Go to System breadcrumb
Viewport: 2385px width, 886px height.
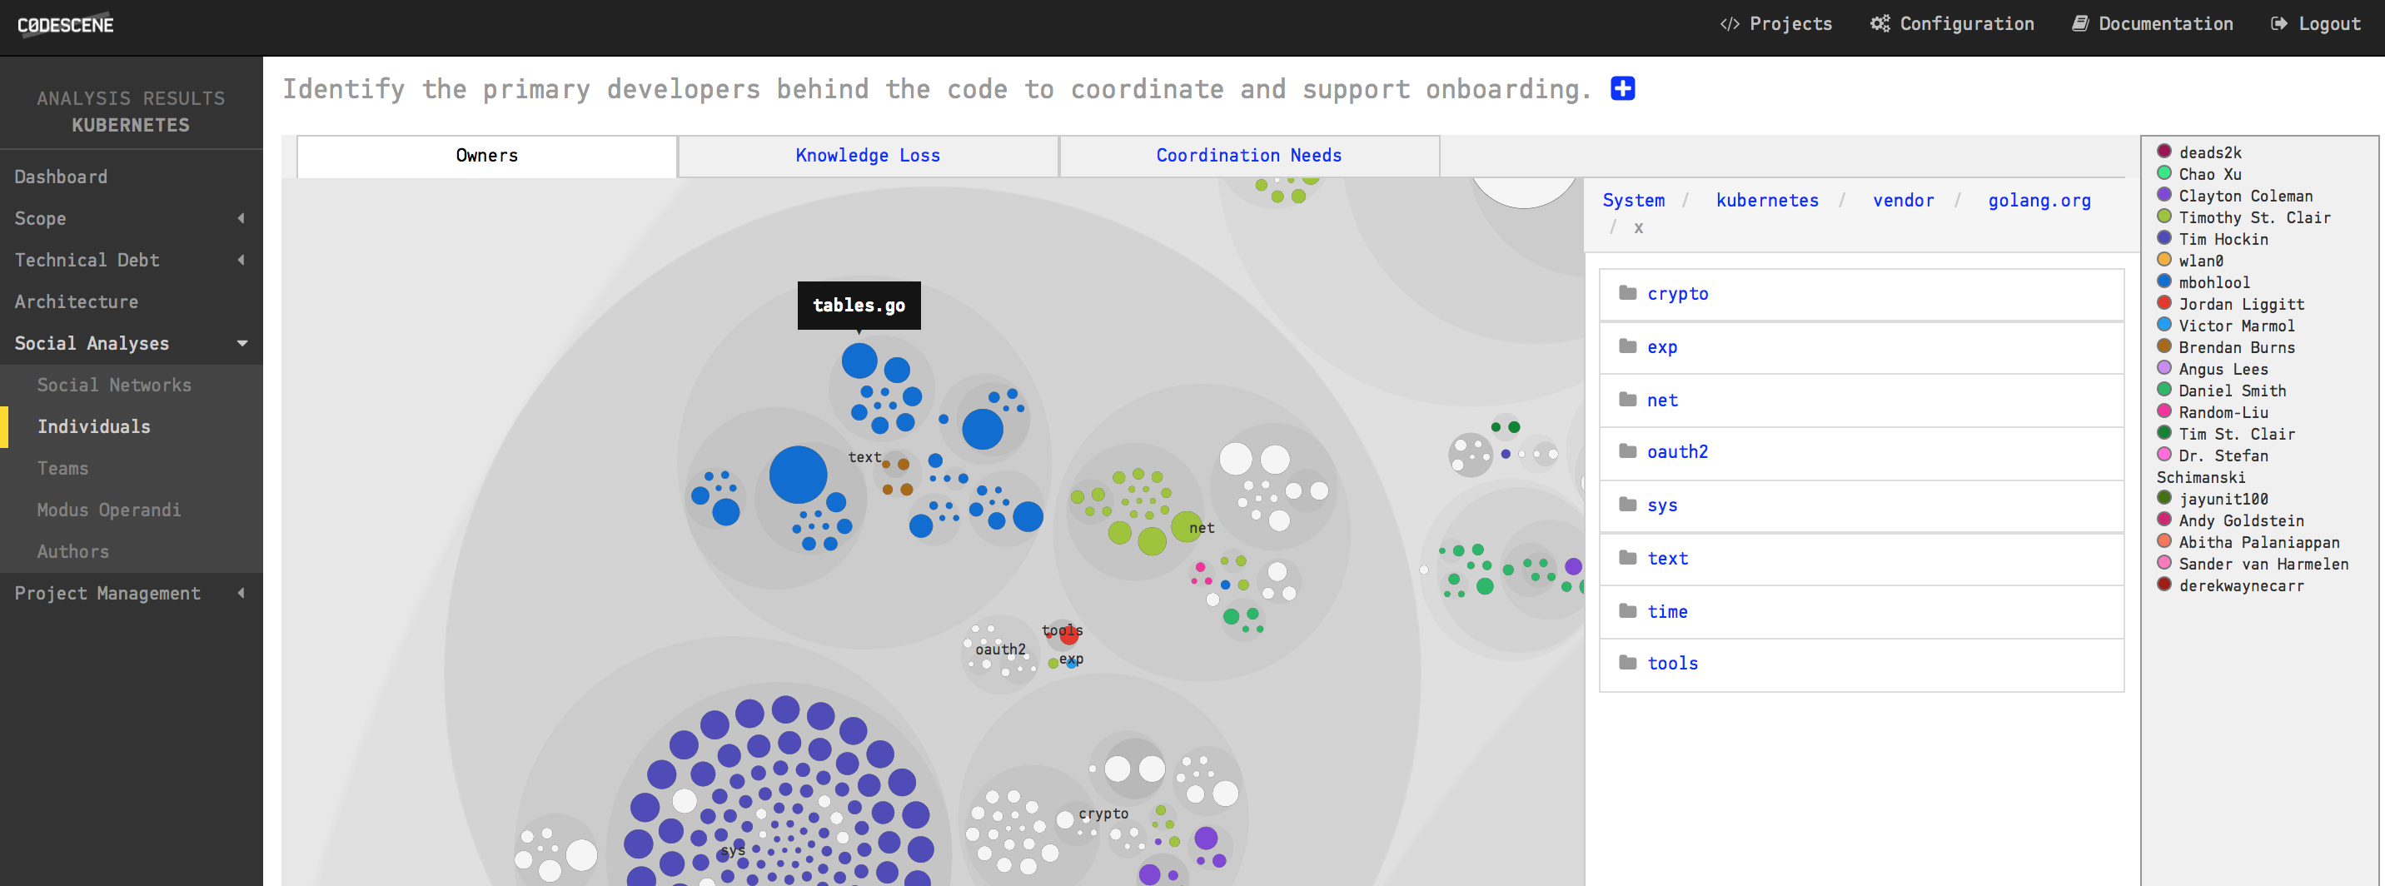(x=1633, y=201)
